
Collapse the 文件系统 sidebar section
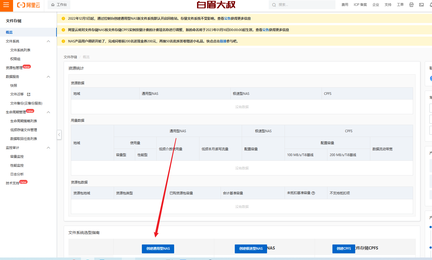click(48, 41)
